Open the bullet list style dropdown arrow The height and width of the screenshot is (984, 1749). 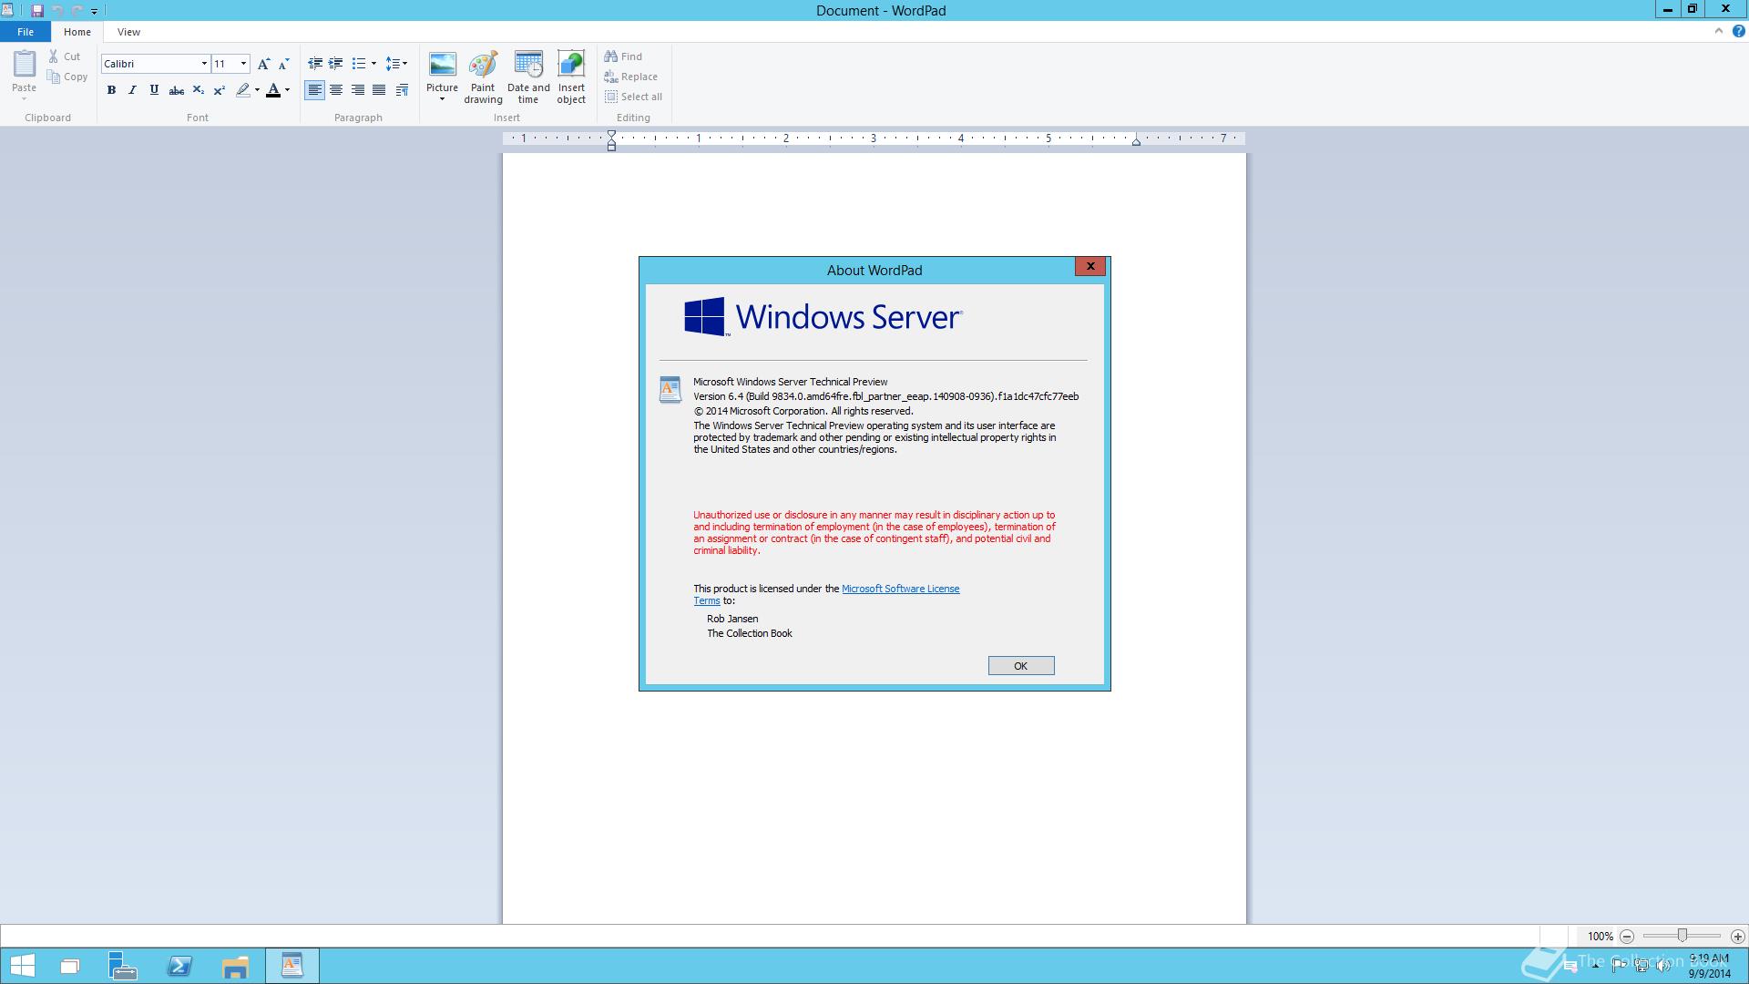click(x=373, y=64)
